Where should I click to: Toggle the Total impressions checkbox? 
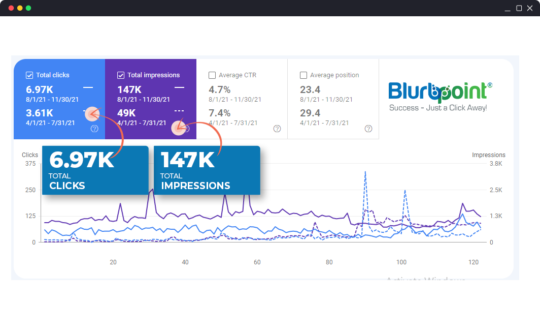point(121,75)
